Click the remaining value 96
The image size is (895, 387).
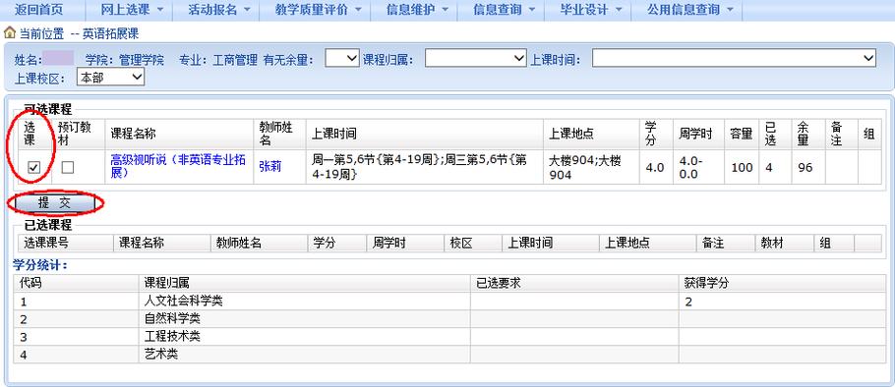tap(805, 168)
